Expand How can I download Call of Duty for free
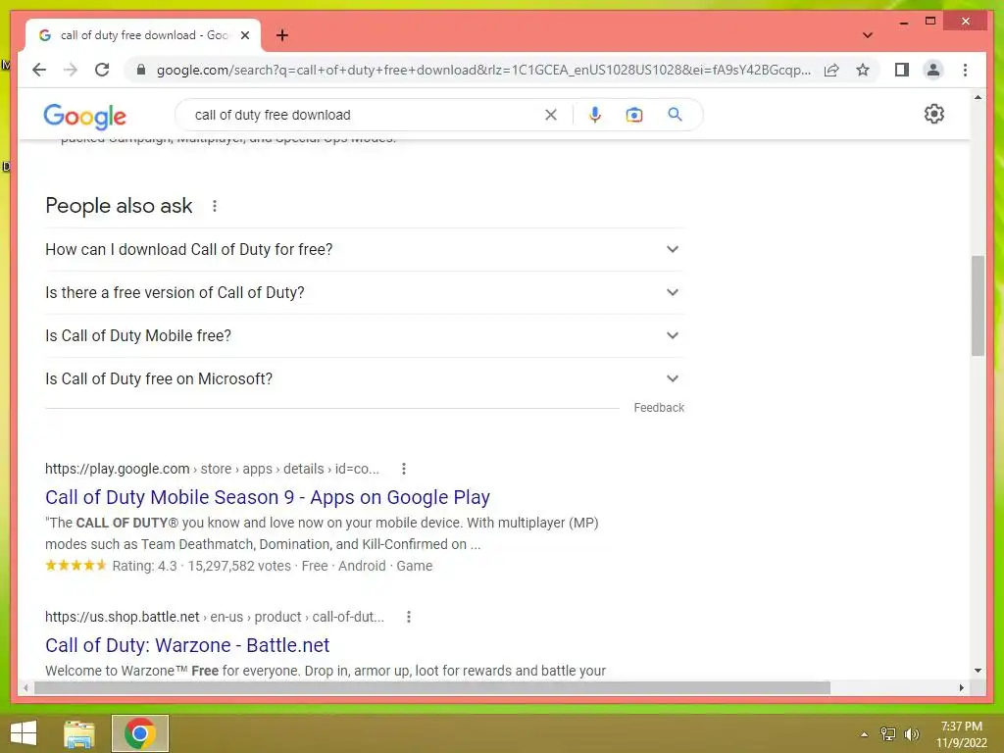This screenshot has width=1004, height=753. (364, 250)
